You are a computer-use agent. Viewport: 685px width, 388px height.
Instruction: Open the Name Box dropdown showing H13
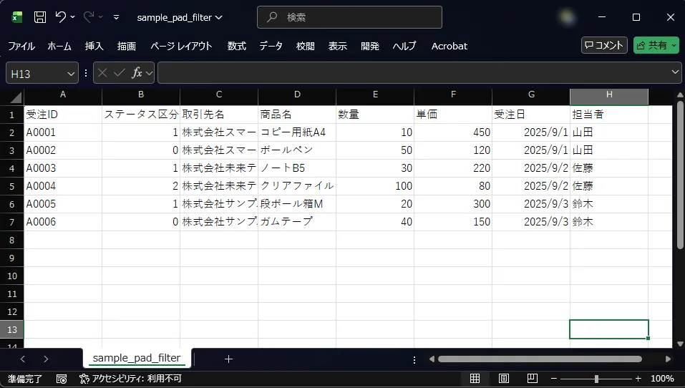click(71, 73)
